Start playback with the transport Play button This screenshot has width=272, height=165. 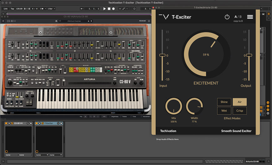tap(104, 9)
